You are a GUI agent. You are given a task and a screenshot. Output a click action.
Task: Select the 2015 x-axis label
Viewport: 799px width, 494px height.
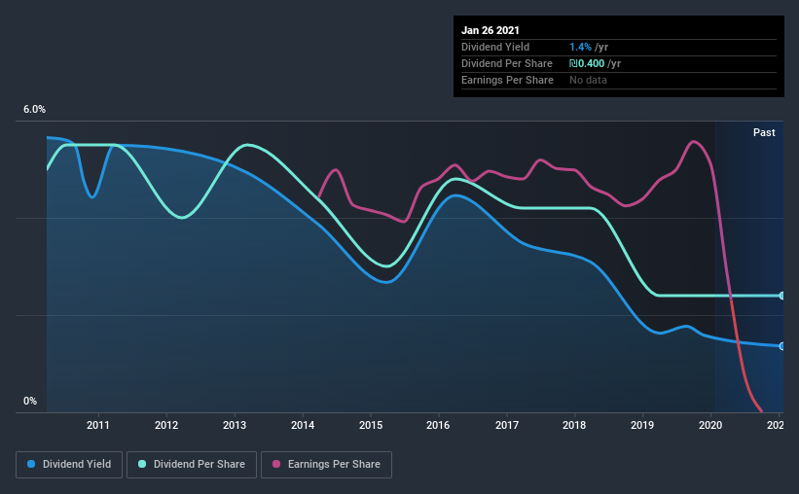coord(371,425)
